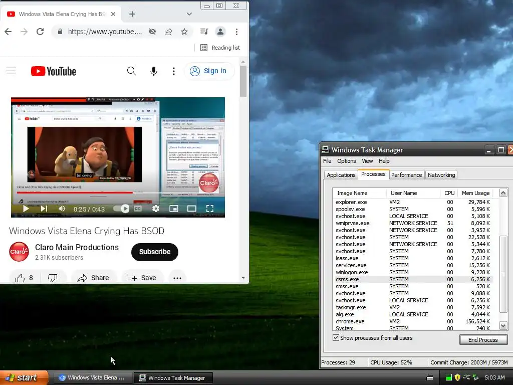Search with voice microphone
This screenshot has width=513, height=385.
[153, 71]
